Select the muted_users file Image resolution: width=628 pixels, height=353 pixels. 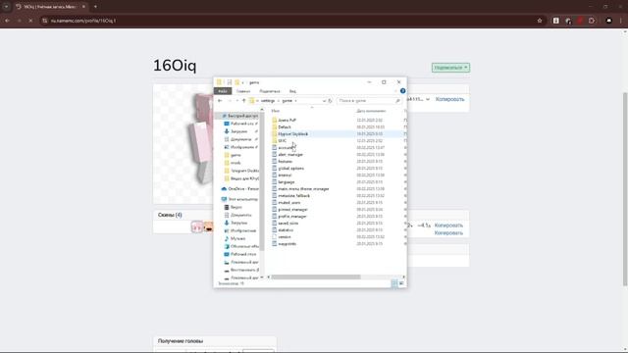point(289,203)
